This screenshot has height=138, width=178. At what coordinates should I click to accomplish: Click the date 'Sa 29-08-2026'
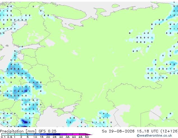pyautogui.click(x=118, y=131)
